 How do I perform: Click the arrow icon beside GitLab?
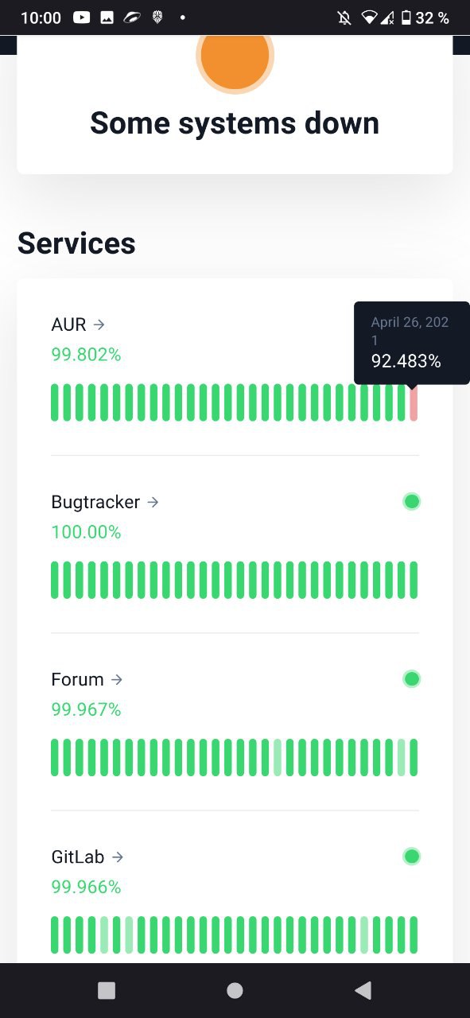click(118, 857)
